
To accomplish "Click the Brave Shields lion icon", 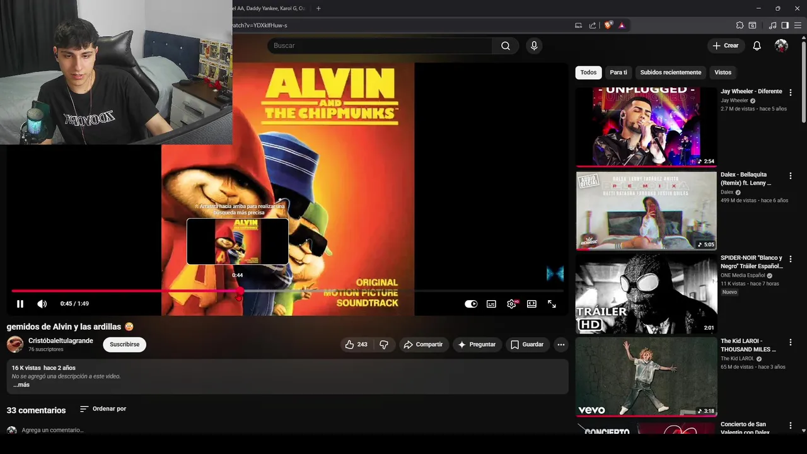I will (608, 25).
